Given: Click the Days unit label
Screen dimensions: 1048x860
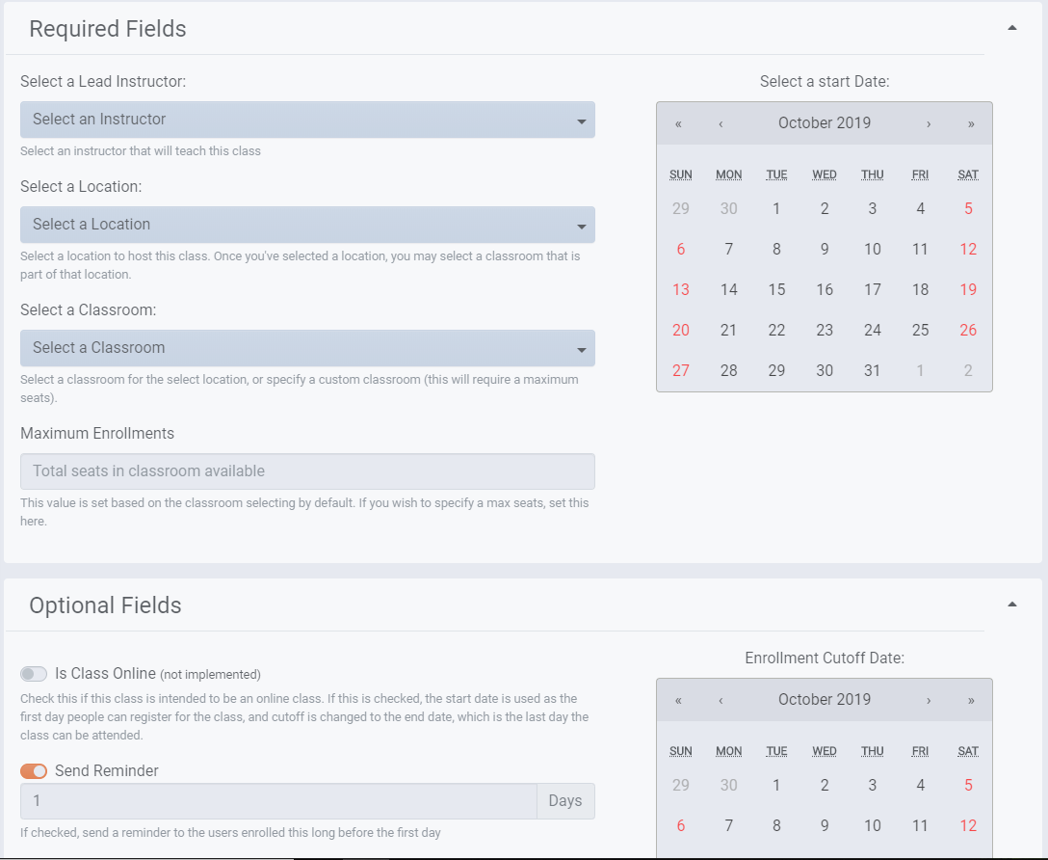Looking at the screenshot, I should [x=565, y=801].
